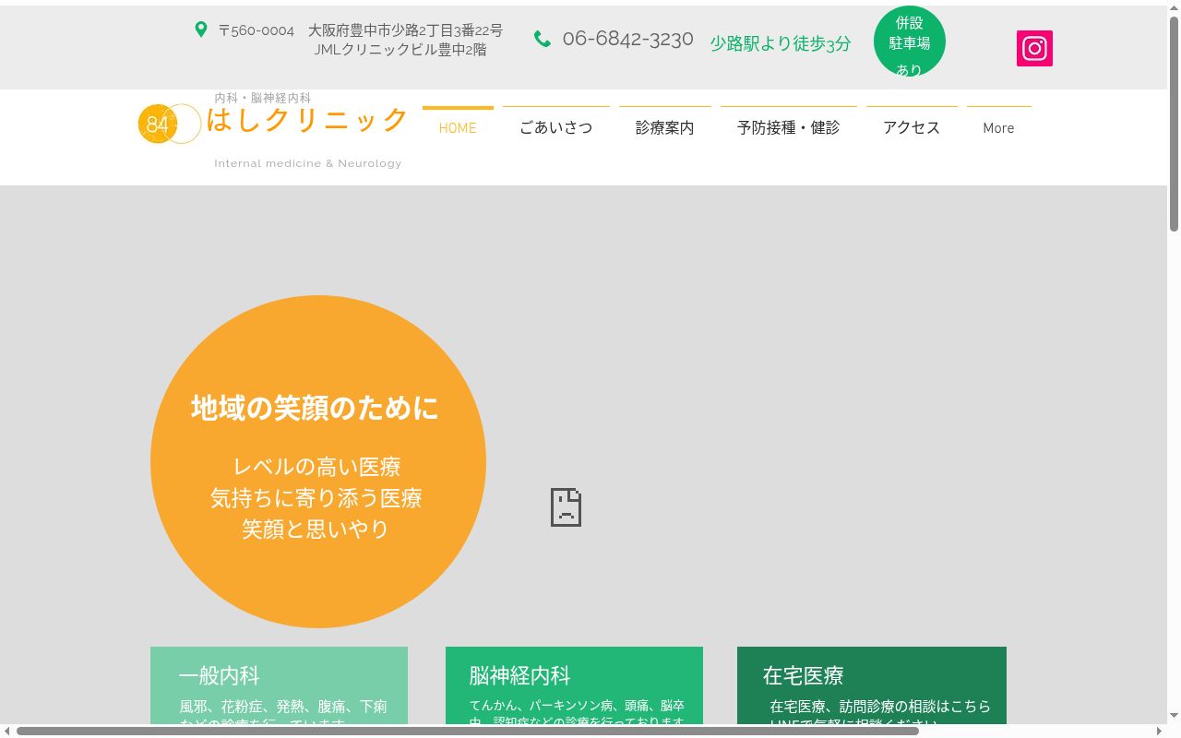Open the 在宅医療 card
Screen dimensions: 1181x738
872,685
